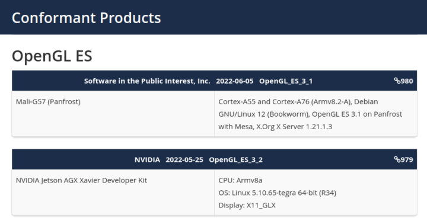Screen dimensions: 427x224
Task: Click the OpenGL_ES_3_2 API version label
Action: [236, 160]
